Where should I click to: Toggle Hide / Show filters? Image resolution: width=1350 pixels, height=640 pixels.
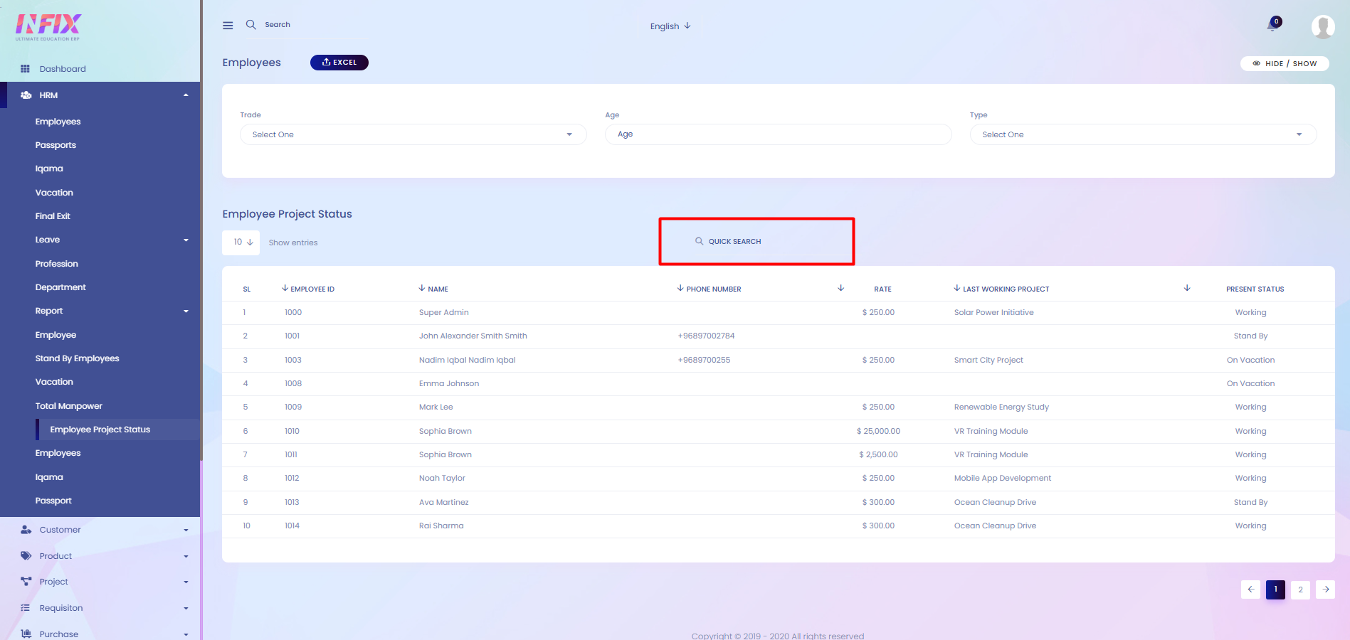point(1285,63)
